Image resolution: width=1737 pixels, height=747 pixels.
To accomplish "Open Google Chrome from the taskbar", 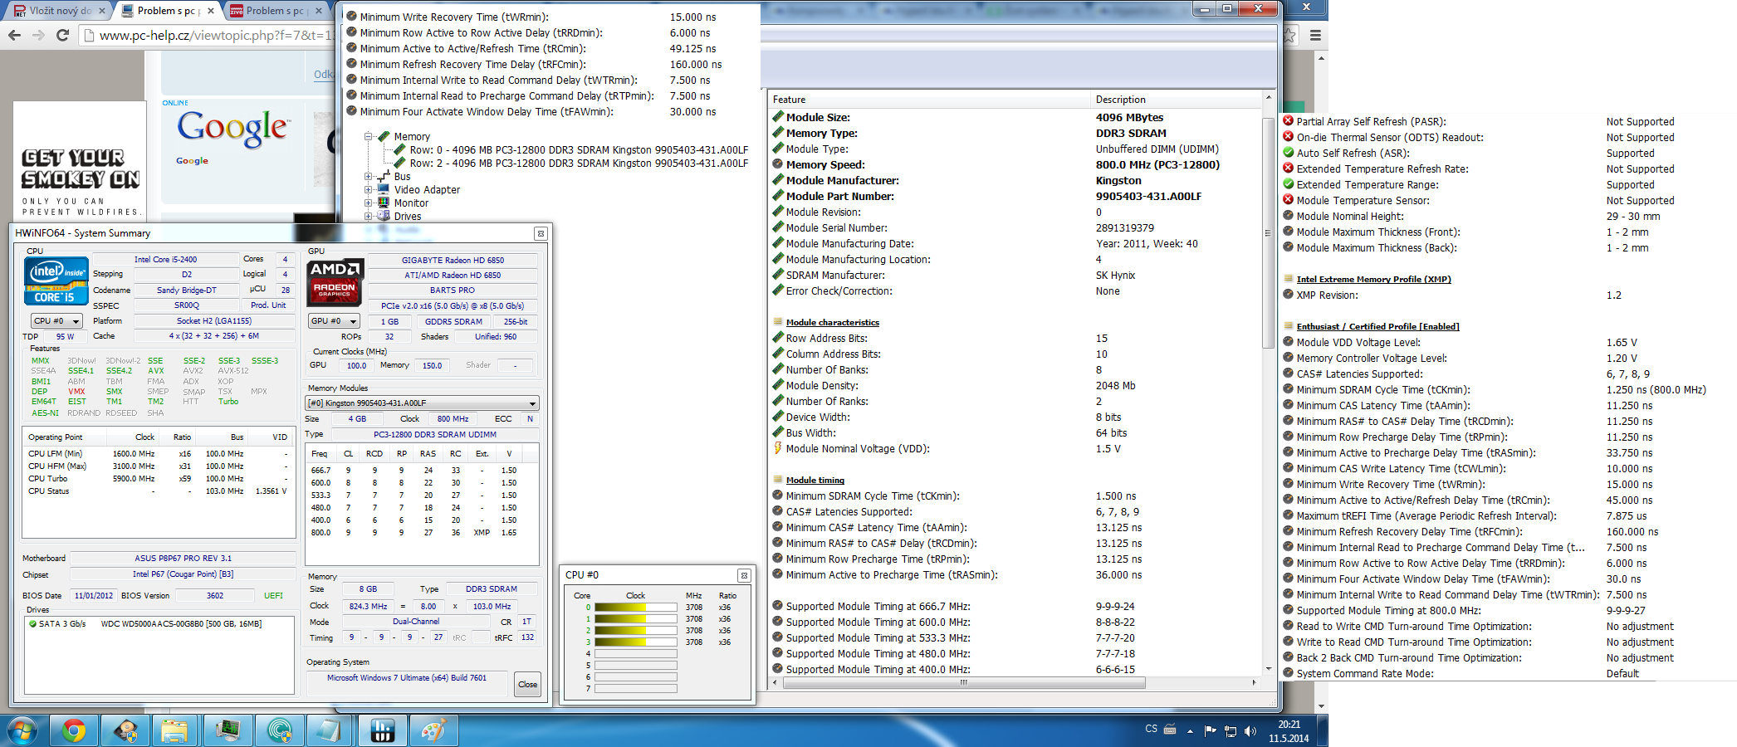I will click(74, 730).
